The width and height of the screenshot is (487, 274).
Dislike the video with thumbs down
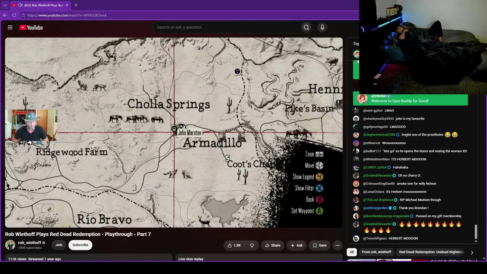pyautogui.click(x=252, y=245)
